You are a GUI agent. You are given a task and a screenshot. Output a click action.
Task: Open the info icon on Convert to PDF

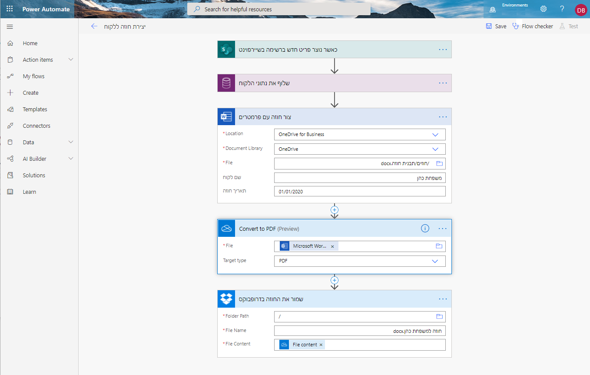pyautogui.click(x=425, y=228)
